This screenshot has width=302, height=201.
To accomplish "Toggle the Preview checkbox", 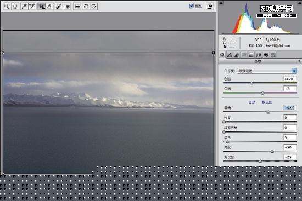I will click(191, 6).
